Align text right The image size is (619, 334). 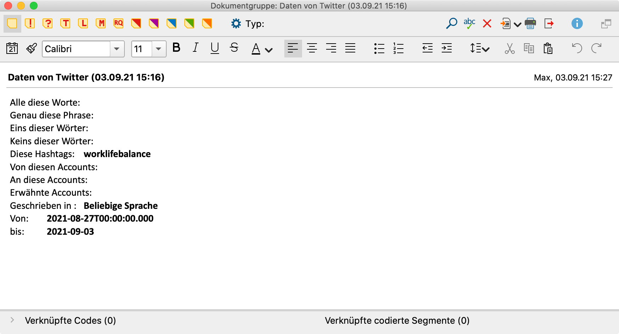331,48
